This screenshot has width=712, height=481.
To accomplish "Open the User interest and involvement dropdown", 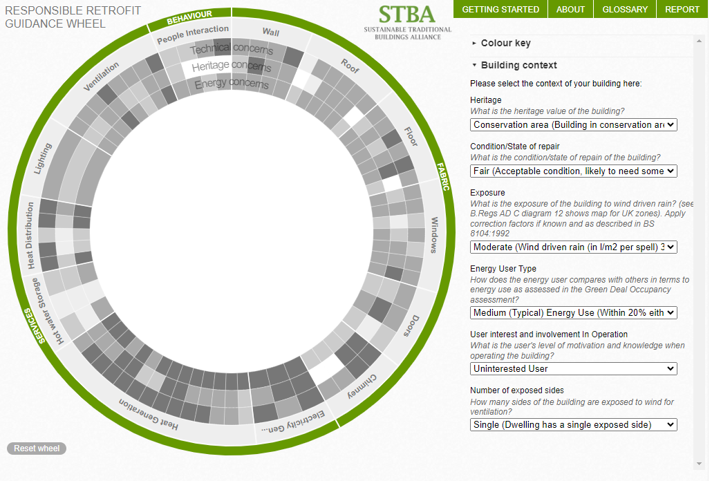I will 573,369.
